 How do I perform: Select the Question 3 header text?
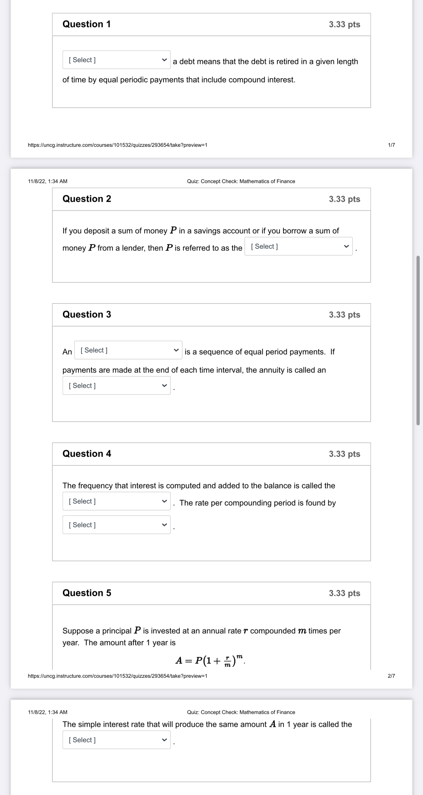[x=86, y=315]
